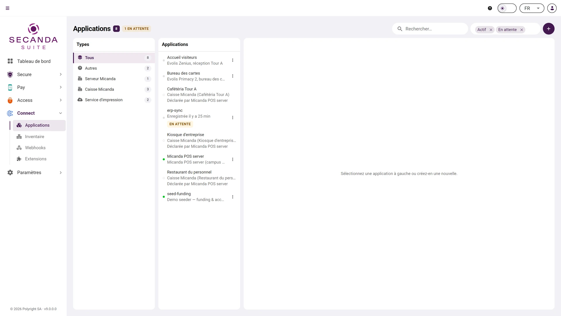Expand the Access menu chevron
The height and width of the screenshot is (316, 561).
[60, 100]
